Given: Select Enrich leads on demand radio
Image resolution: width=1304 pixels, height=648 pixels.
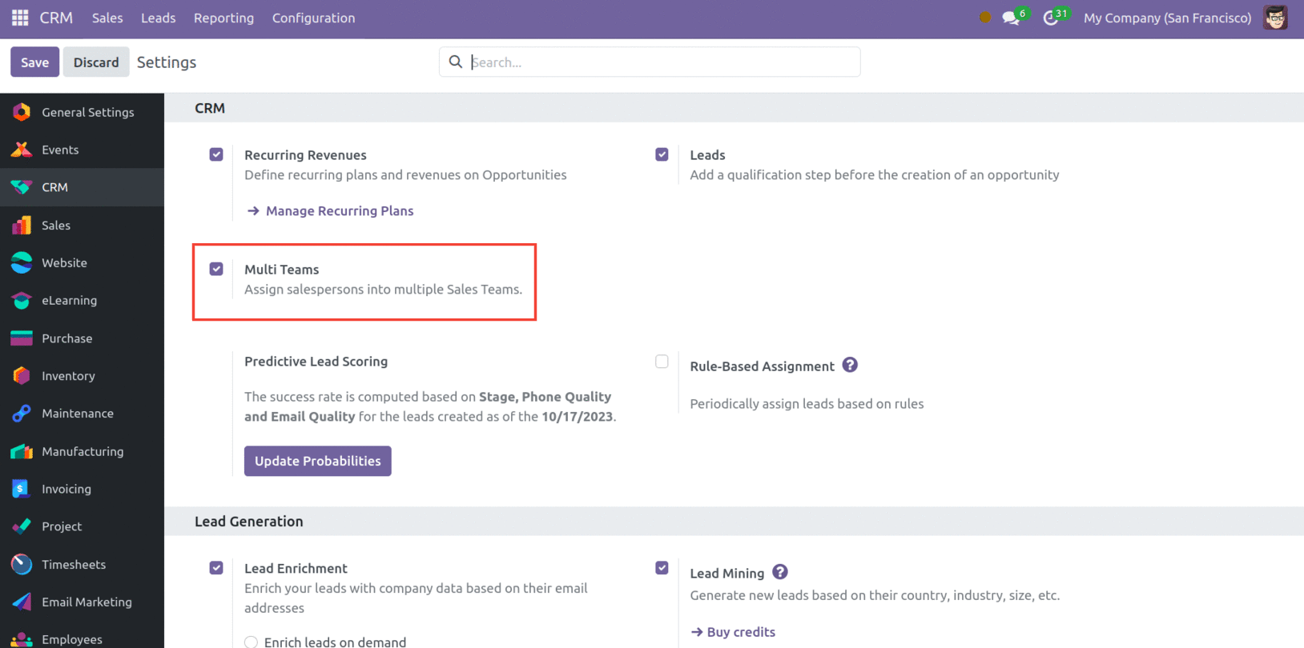Looking at the screenshot, I should coord(252,642).
